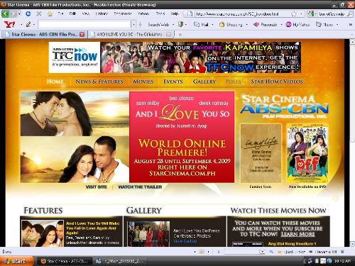Click the Yahoo toolbar search input field

(x=84, y=24)
